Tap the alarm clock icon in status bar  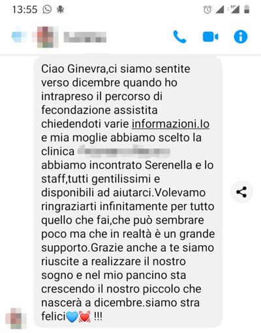(207, 10)
